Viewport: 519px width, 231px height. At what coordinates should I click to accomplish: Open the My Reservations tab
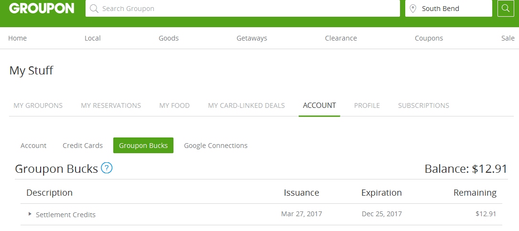tap(111, 105)
